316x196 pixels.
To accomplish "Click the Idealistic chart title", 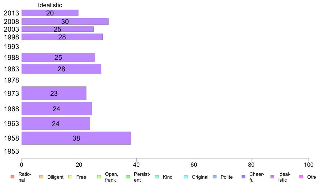I will click(50, 5).
